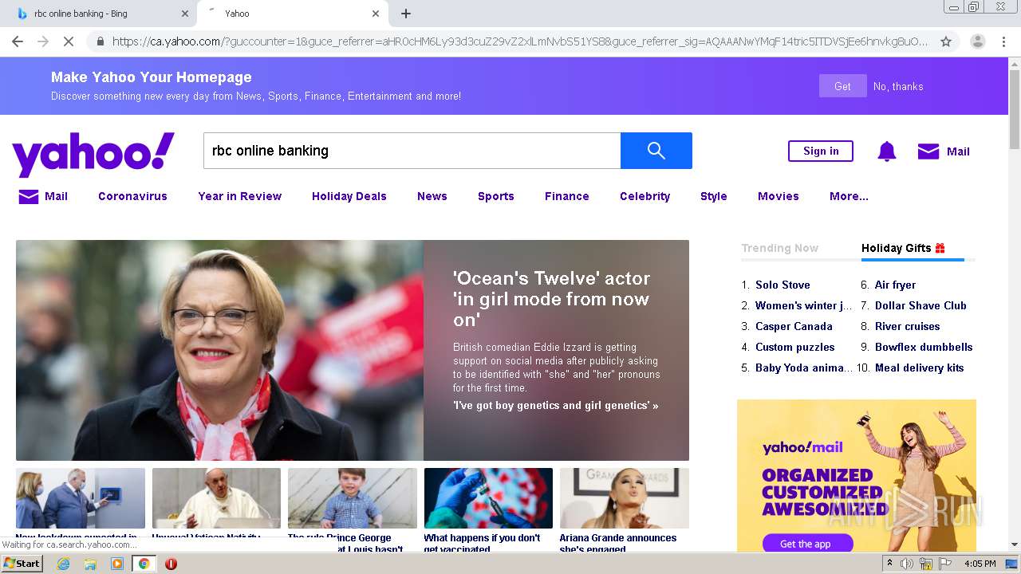Click Get the app in Yahoo Mail ad

(806, 544)
